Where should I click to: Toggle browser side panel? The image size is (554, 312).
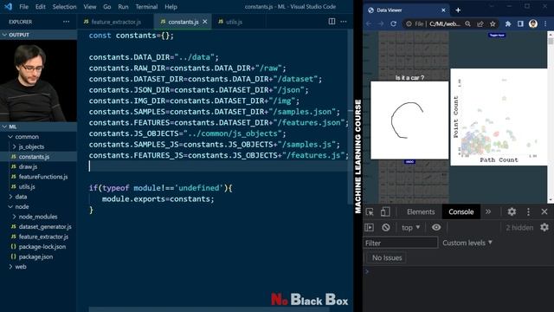click(520, 23)
